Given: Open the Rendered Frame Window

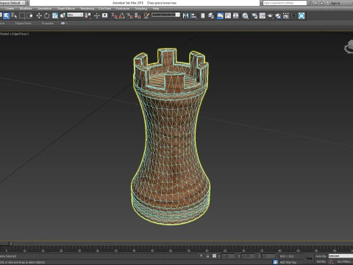Looking at the screenshot, I should pos(263,15).
